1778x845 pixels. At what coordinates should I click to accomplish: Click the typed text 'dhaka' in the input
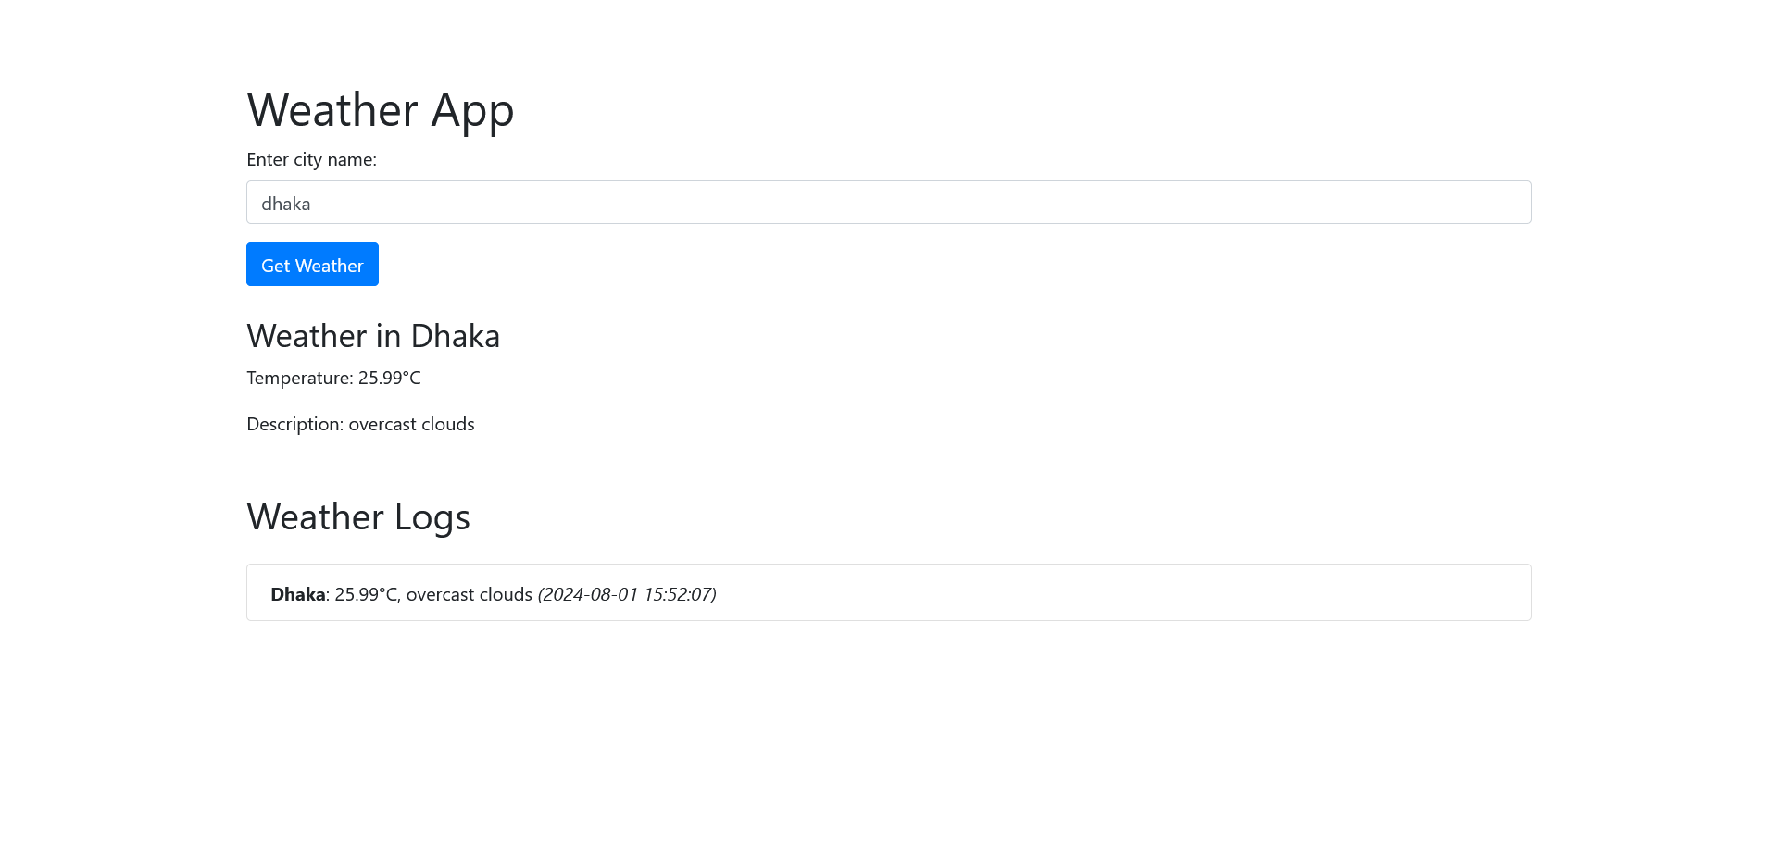[285, 204]
